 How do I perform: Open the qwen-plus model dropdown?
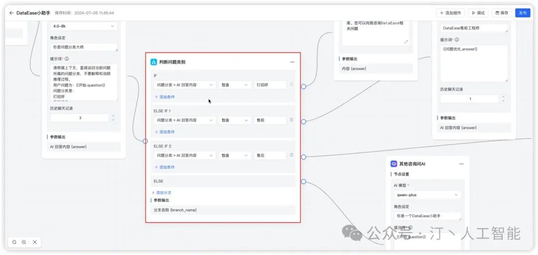[427, 195]
